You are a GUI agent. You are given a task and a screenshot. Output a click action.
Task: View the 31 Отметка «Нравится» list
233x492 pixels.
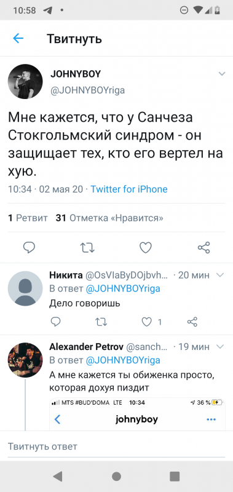click(109, 218)
